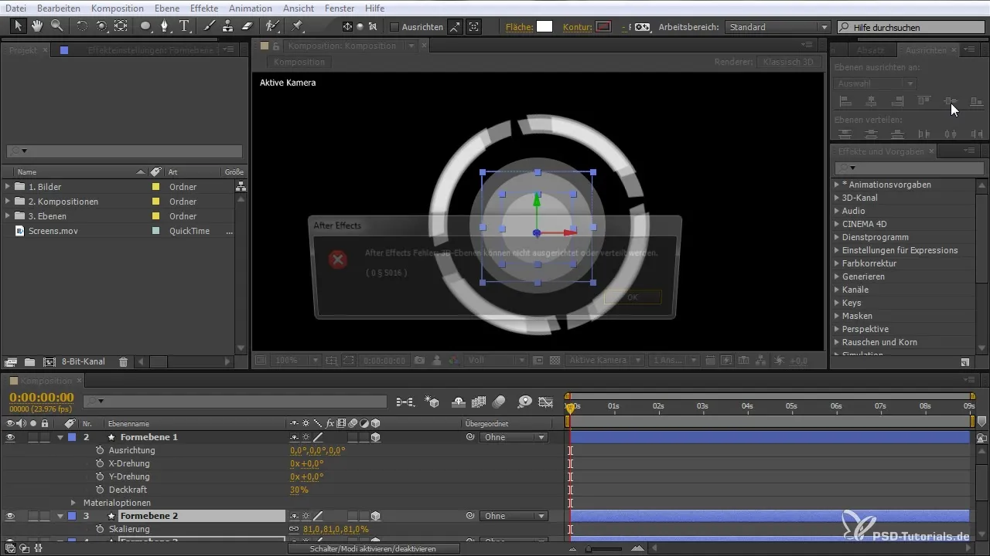
Task: Click the current timecode 0:00:00:00
Action: (x=42, y=398)
